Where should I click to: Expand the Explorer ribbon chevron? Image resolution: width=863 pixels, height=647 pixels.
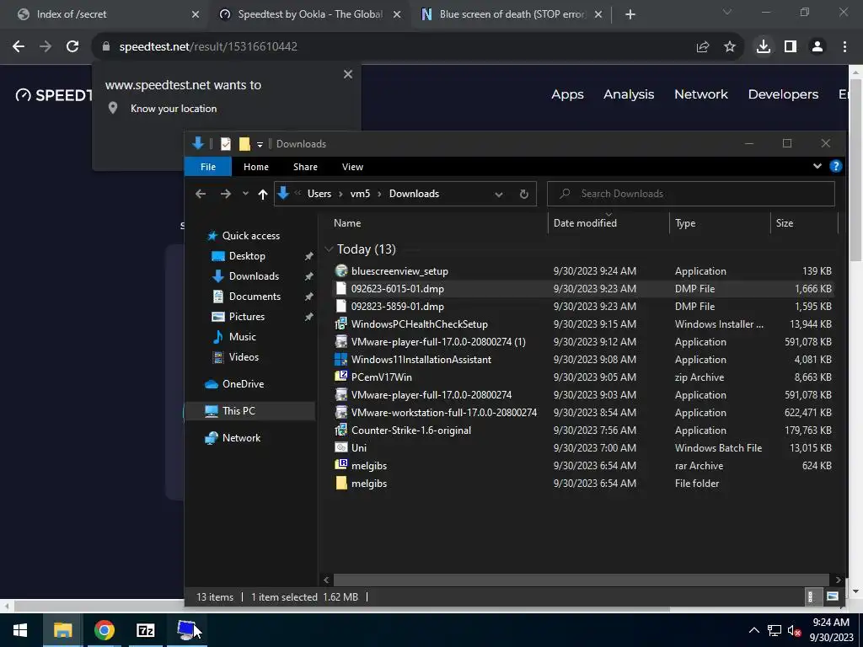pyautogui.click(x=817, y=166)
